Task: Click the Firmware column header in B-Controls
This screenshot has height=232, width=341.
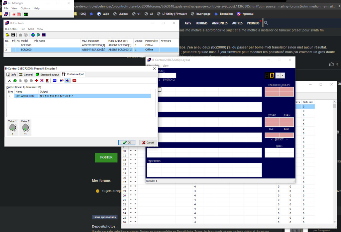Action: (x=169, y=41)
